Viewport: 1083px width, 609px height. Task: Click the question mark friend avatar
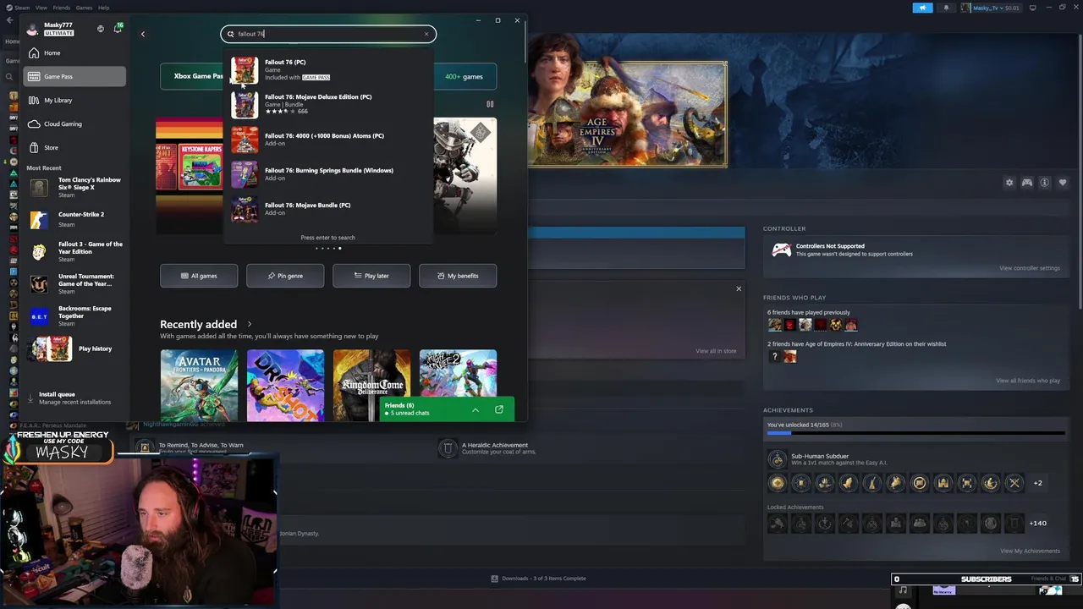coord(774,357)
